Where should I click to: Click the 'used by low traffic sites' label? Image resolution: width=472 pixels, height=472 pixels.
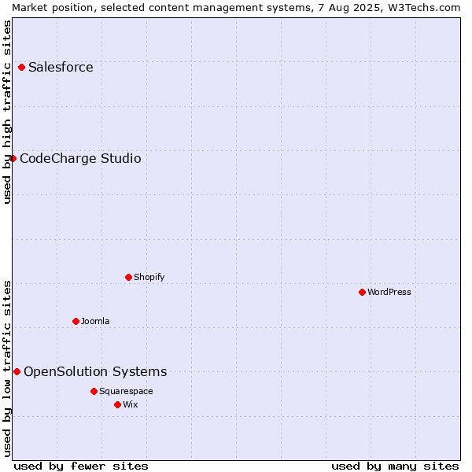(x=6, y=369)
